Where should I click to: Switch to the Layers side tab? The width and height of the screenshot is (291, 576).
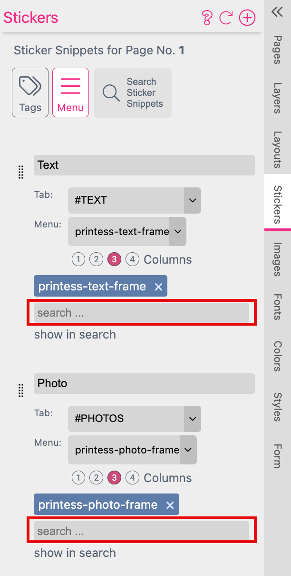pyautogui.click(x=278, y=98)
